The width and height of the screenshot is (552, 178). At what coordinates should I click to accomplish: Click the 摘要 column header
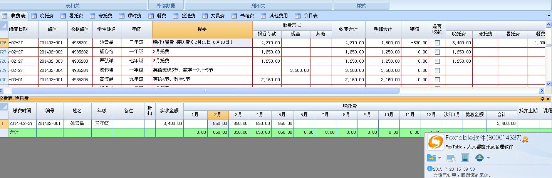(x=202, y=29)
